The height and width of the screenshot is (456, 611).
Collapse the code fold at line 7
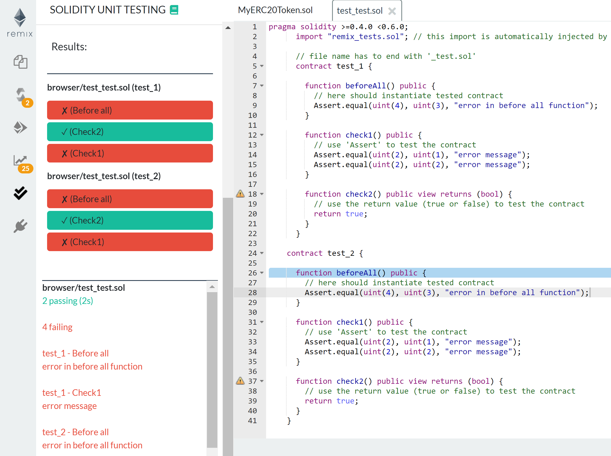[x=262, y=86]
